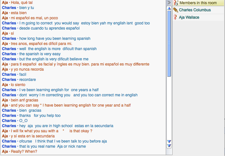Image resolution: width=225 pixels, height=156 pixels.
Task: Click Charles's name on the 'bien y tu' message
Action: click(9, 8)
